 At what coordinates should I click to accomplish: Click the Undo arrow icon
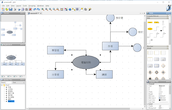[x=35, y=9]
